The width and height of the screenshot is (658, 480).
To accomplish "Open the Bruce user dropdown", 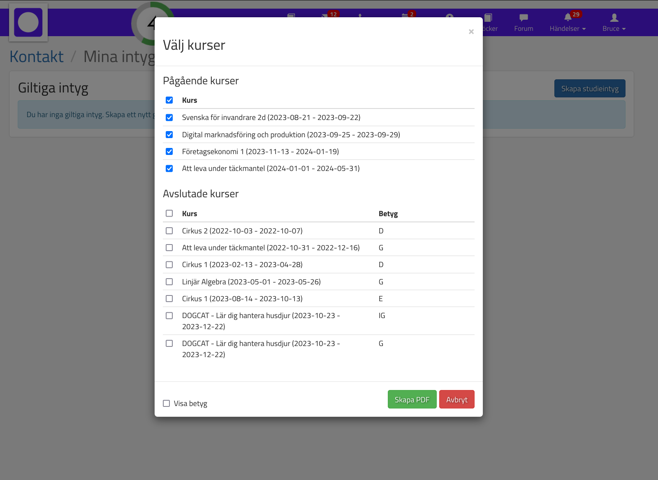I will click(x=614, y=23).
